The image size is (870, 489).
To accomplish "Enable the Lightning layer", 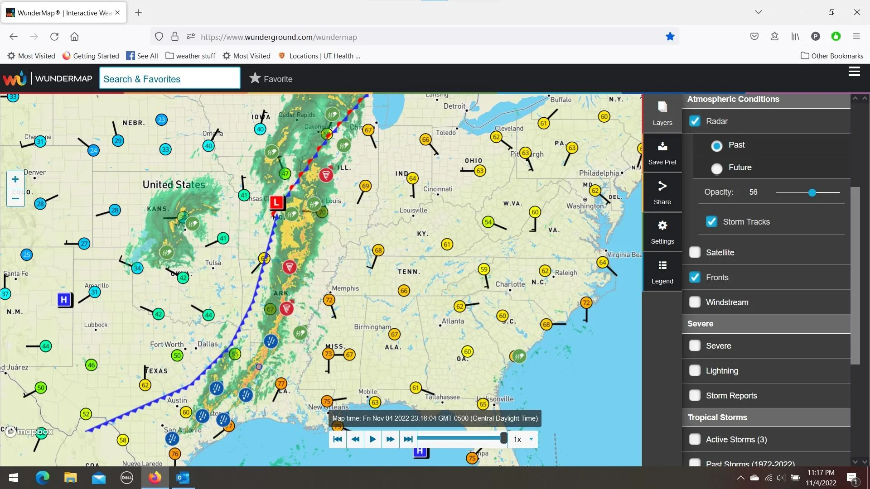I will coord(695,370).
